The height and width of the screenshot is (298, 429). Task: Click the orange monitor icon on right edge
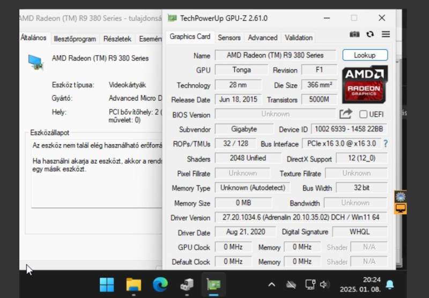[401, 208]
